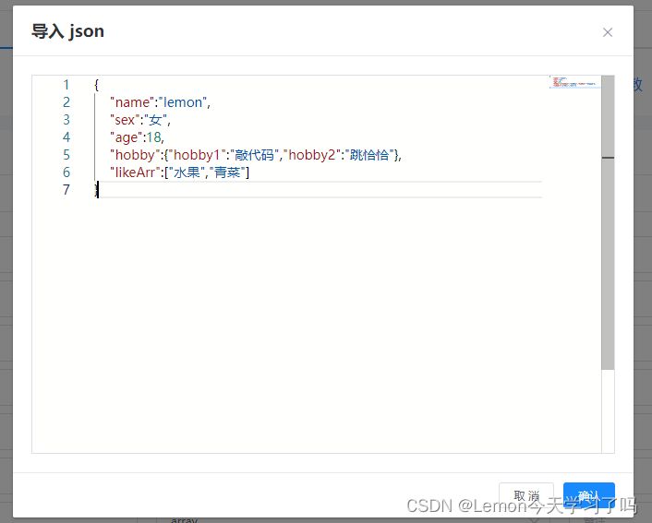
Task: Select line number 5 in the gutter
Action: point(66,155)
